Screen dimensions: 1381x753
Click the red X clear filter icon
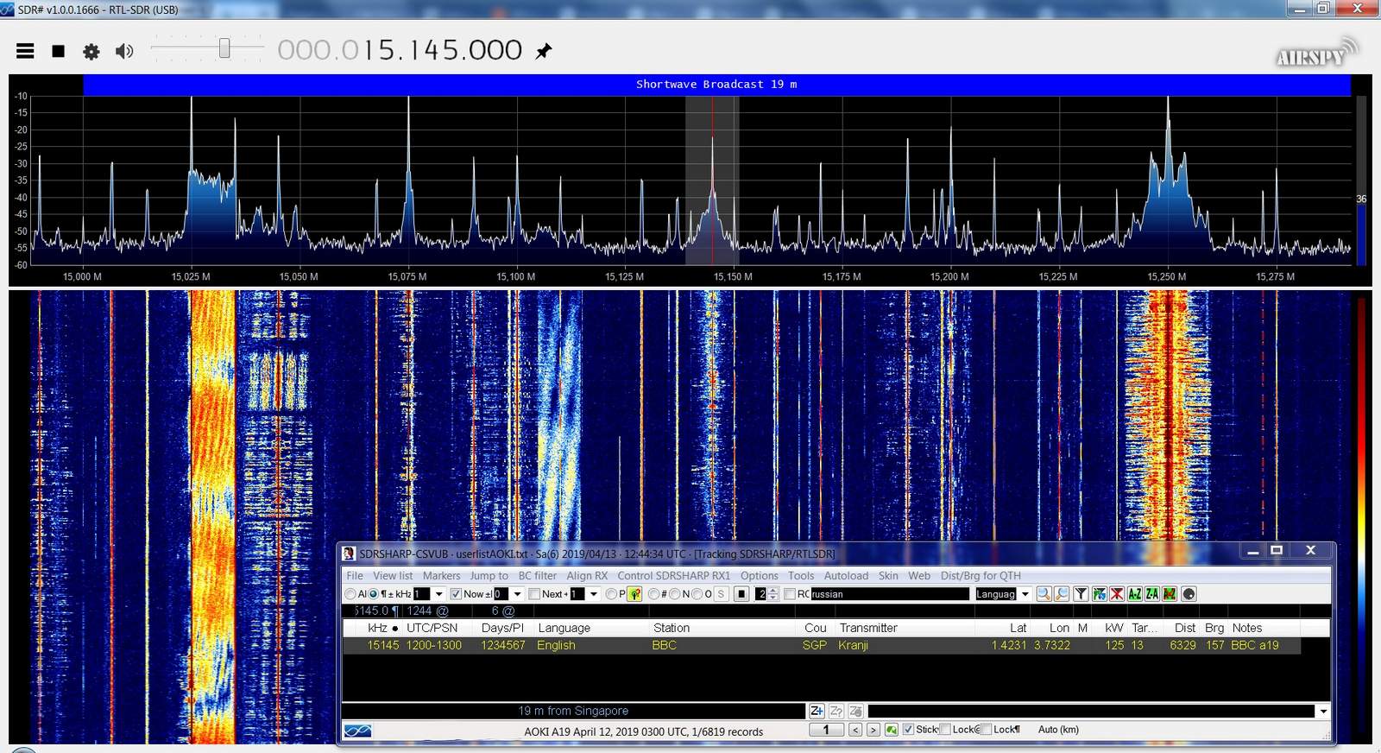pos(1117,594)
